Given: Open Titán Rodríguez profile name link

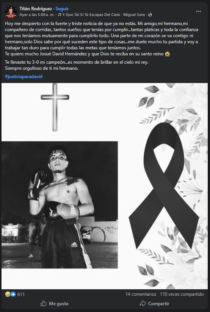Looking at the screenshot, I should [36, 9].
